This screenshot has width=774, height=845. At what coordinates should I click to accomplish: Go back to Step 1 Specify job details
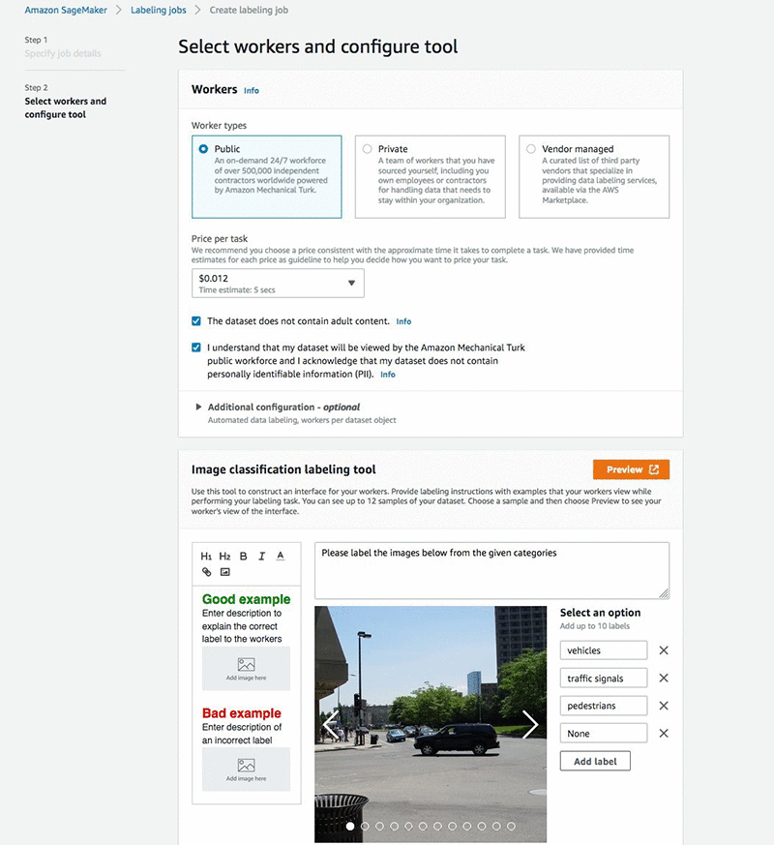[x=63, y=53]
